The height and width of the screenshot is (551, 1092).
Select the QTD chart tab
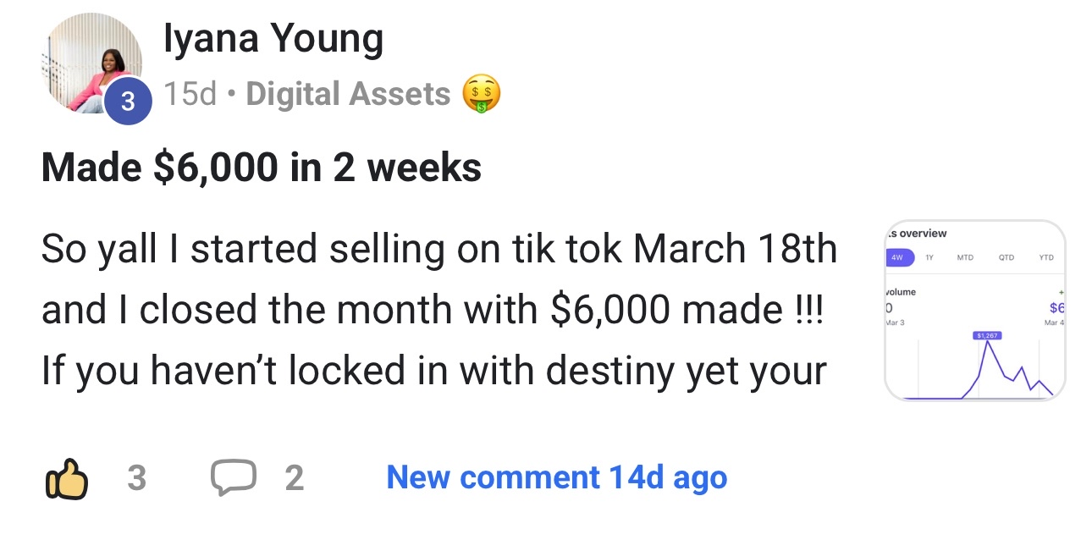[1006, 257]
